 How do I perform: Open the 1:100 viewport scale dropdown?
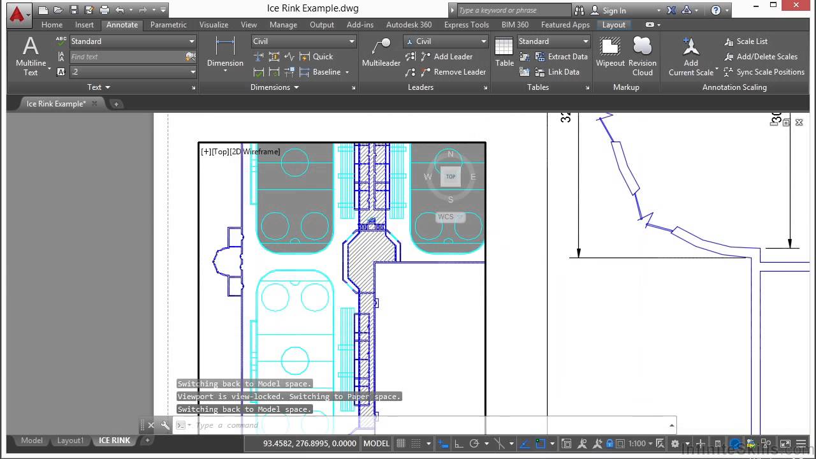641,444
